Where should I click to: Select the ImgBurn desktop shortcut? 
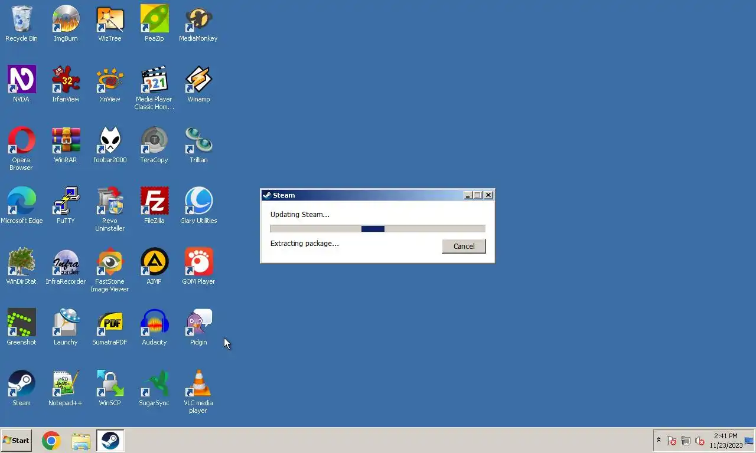coord(66,24)
